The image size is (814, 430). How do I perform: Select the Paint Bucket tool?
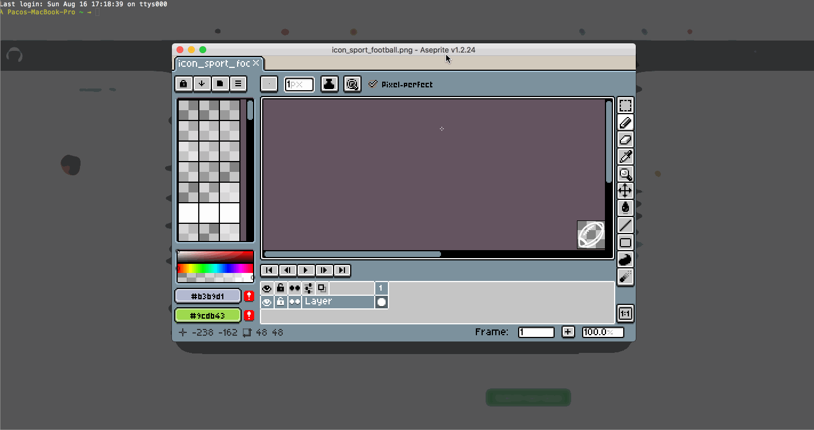625,208
